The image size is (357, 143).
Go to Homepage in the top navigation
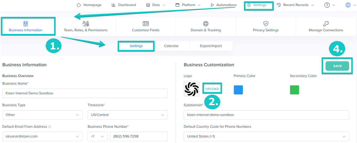[89, 5]
